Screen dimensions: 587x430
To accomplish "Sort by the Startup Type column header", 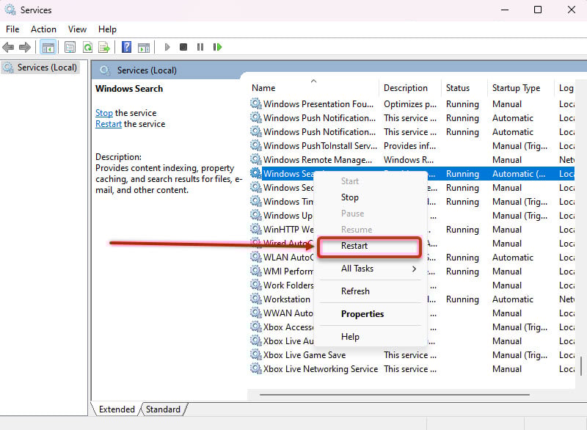I will 521,88.
